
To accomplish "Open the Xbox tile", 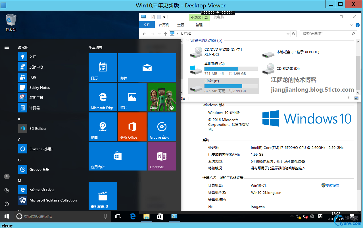I will (162, 97).
